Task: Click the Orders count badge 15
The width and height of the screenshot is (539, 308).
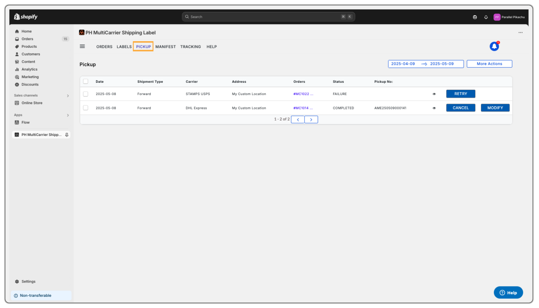Action: (65, 39)
